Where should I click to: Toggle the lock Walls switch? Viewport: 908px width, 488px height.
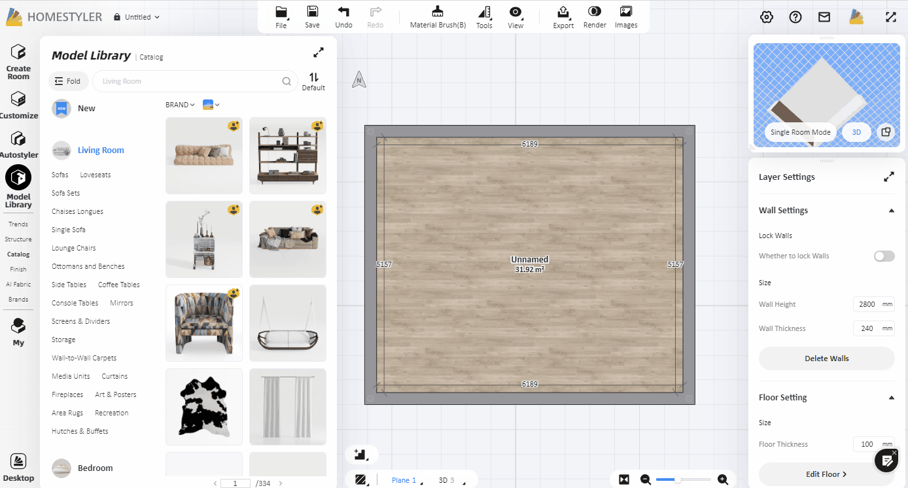pos(884,256)
